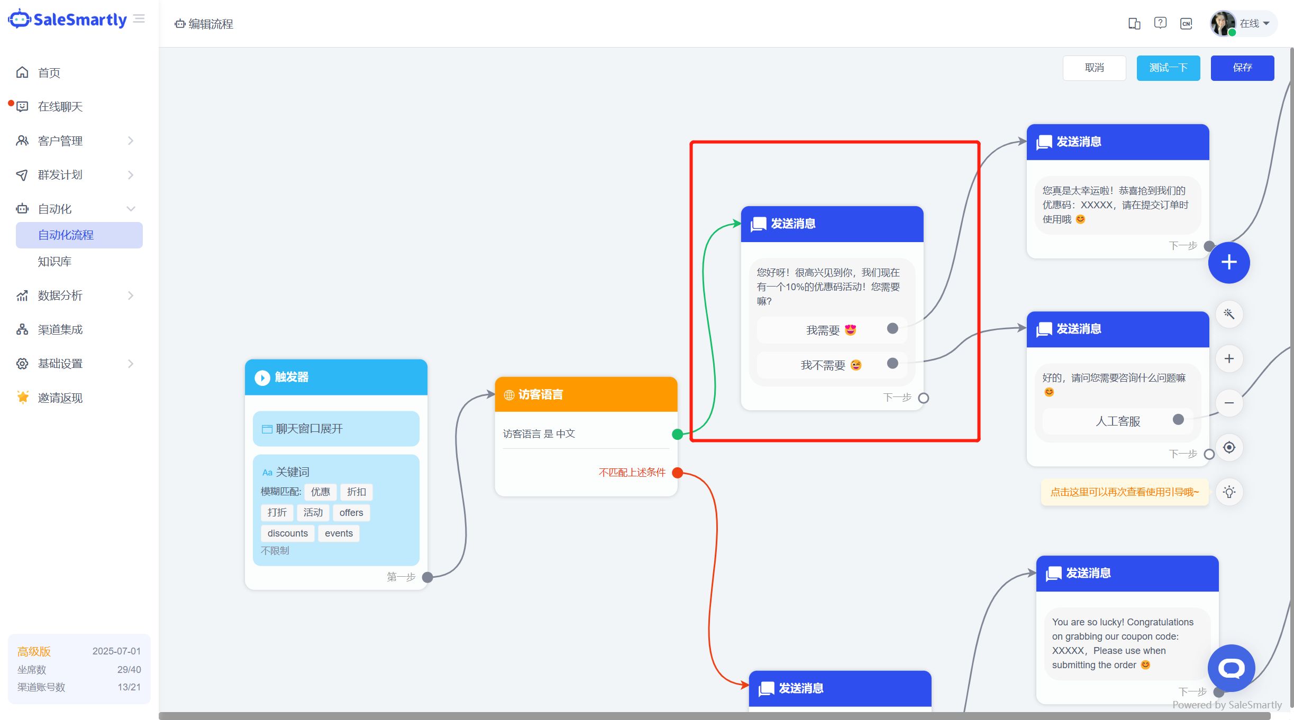Click the CN language switch icon
The height and width of the screenshot is (720, 1294).
tap(1186, 23)
